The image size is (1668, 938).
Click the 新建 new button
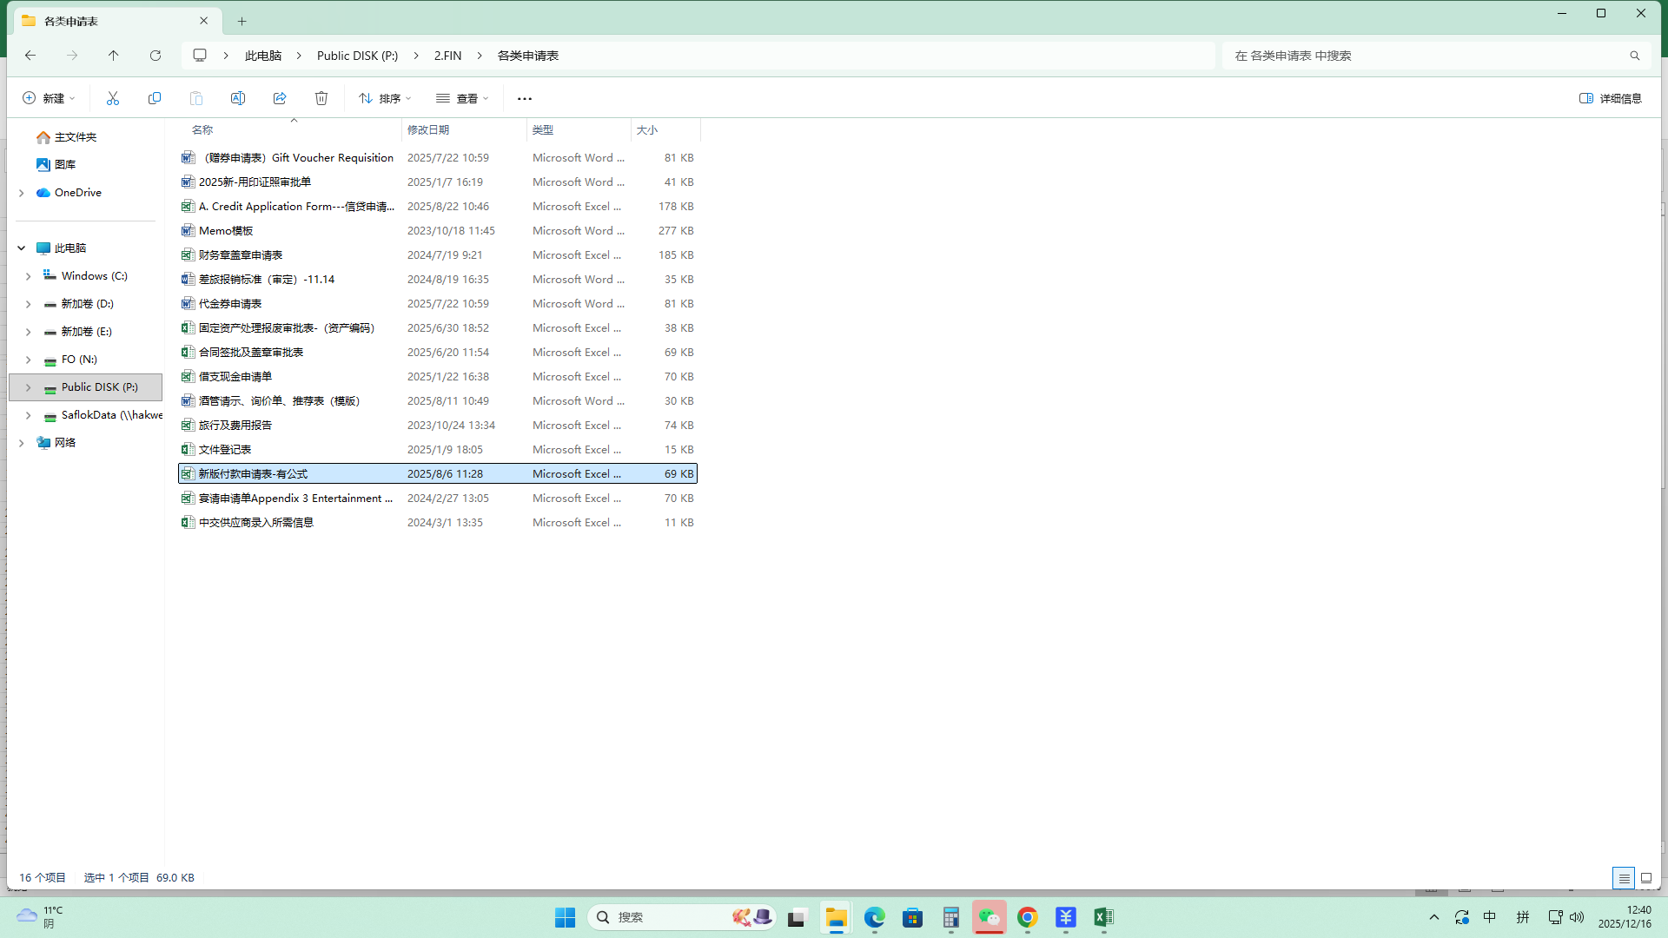[49, 98]
